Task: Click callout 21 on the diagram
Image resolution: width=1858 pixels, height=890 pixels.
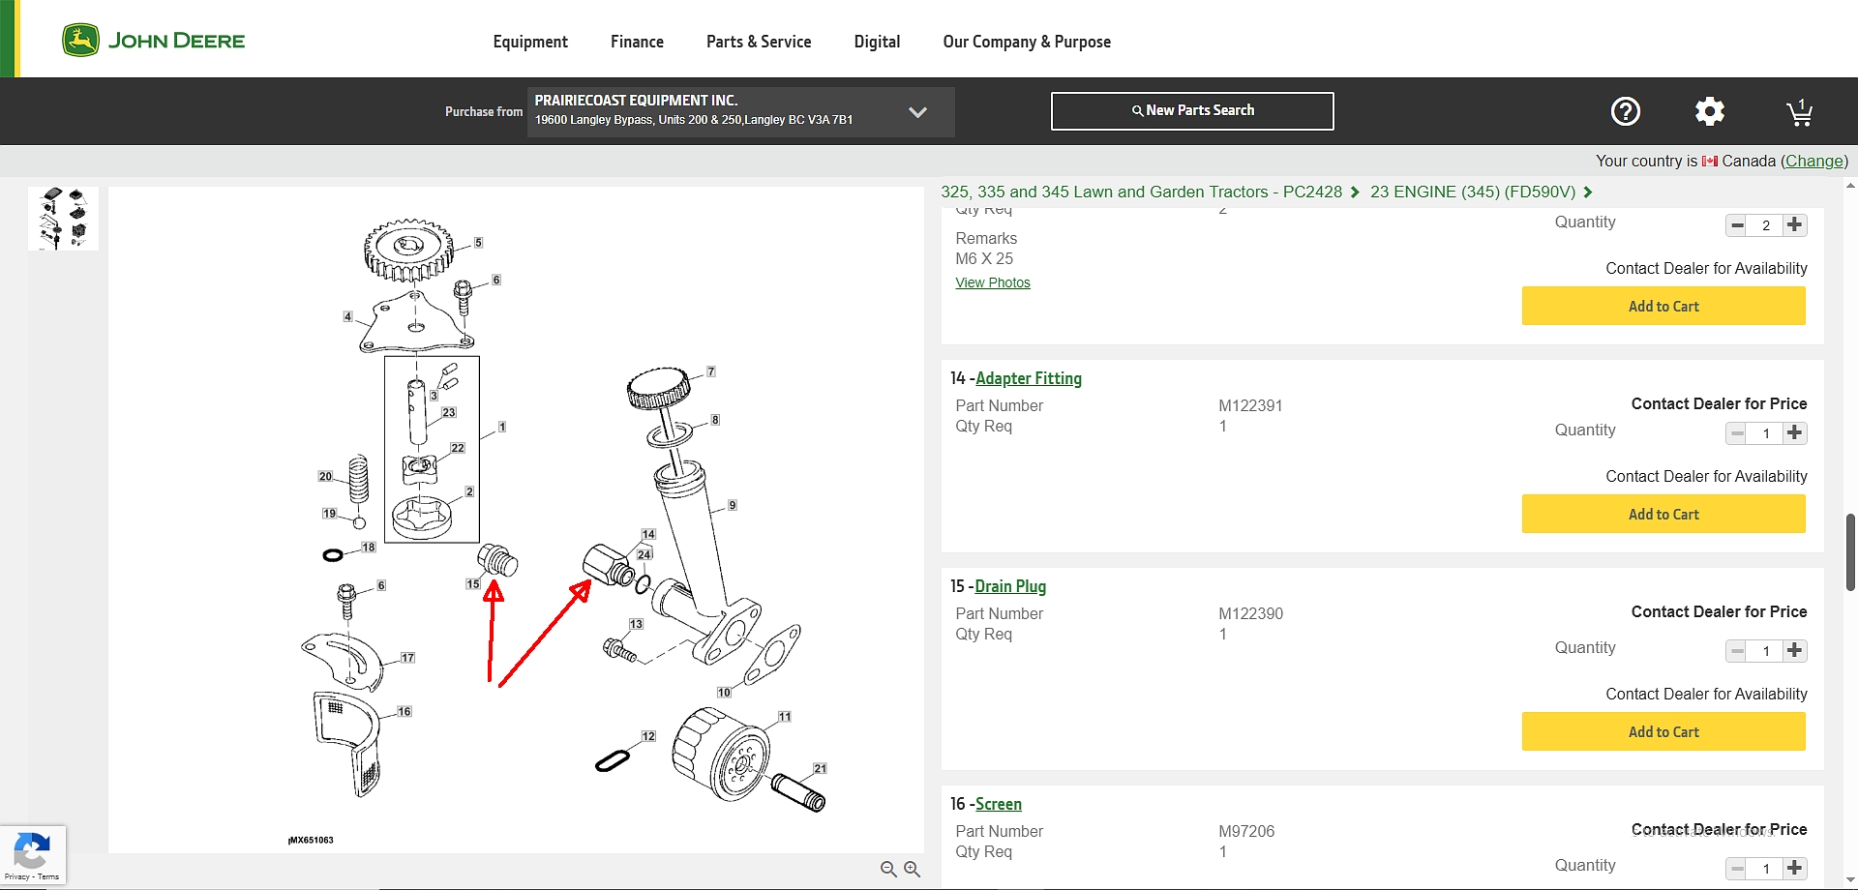Action: (x=821, y=768)
